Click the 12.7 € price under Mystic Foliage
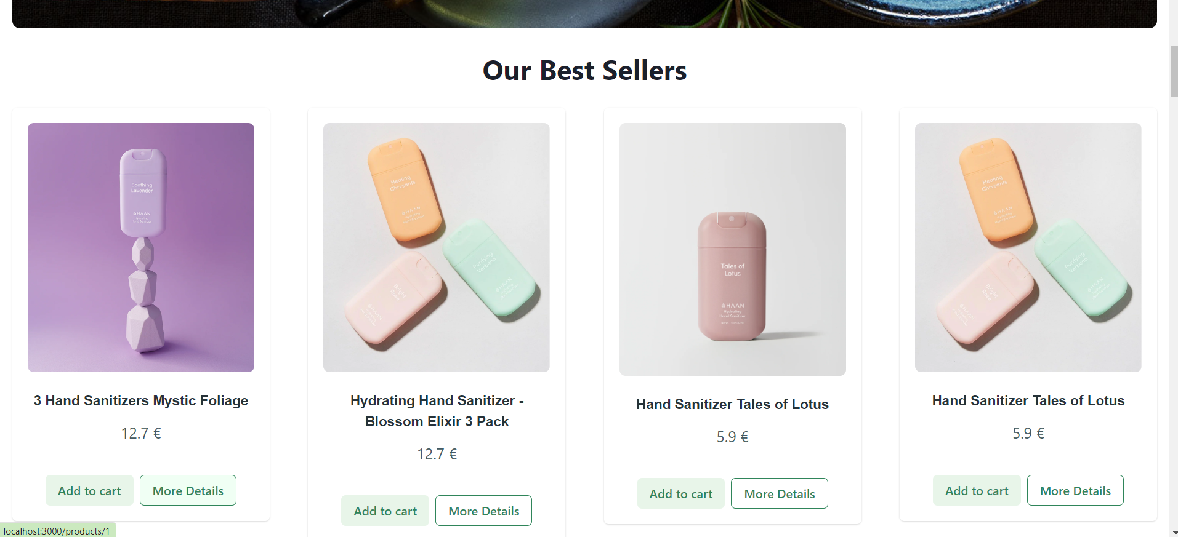Viewport: 1178px width, 537px height. 140,432
